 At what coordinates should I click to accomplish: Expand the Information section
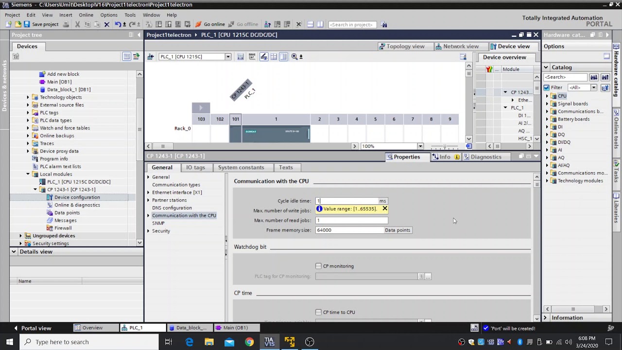(x=545, y=318)
